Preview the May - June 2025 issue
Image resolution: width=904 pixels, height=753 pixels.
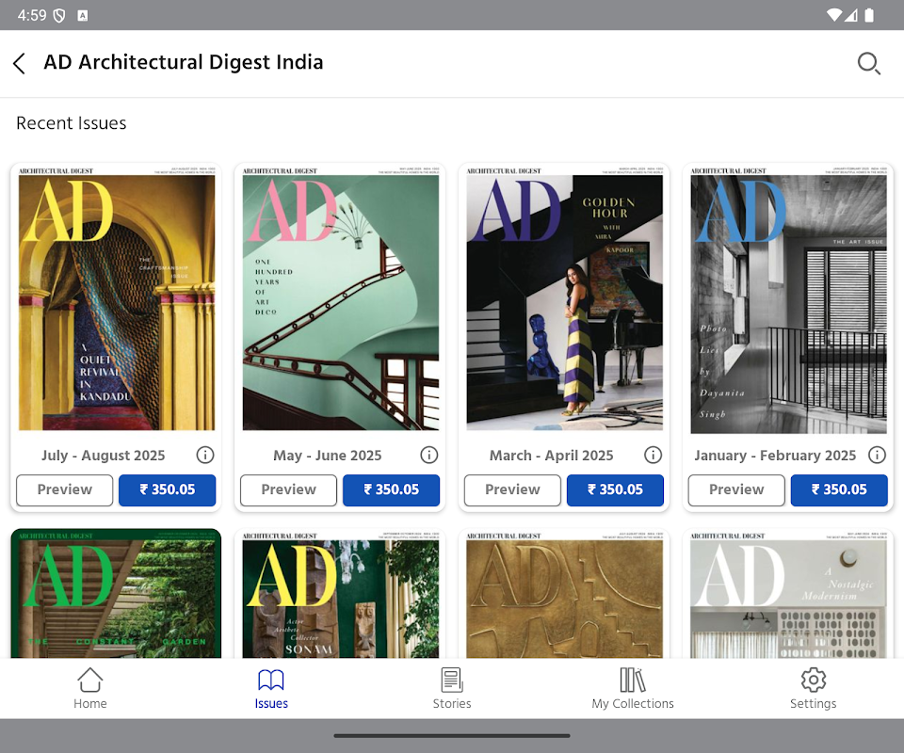click(x=288, y=489)
